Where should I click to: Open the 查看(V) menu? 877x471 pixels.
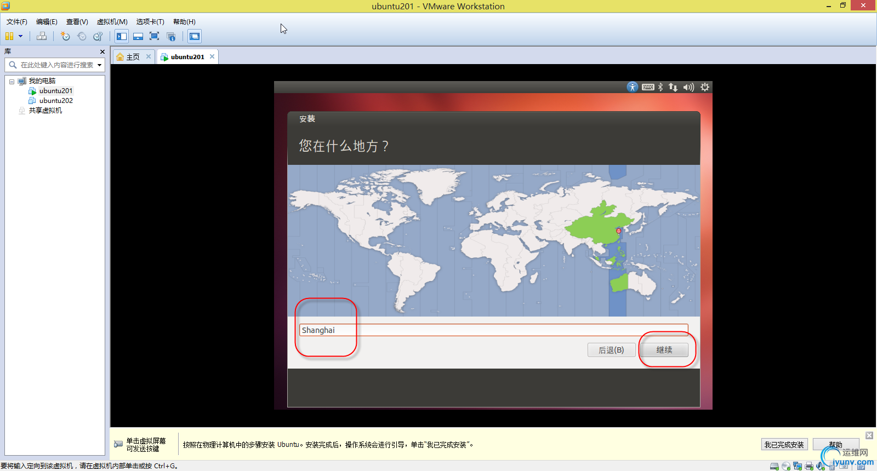point(77,22)
